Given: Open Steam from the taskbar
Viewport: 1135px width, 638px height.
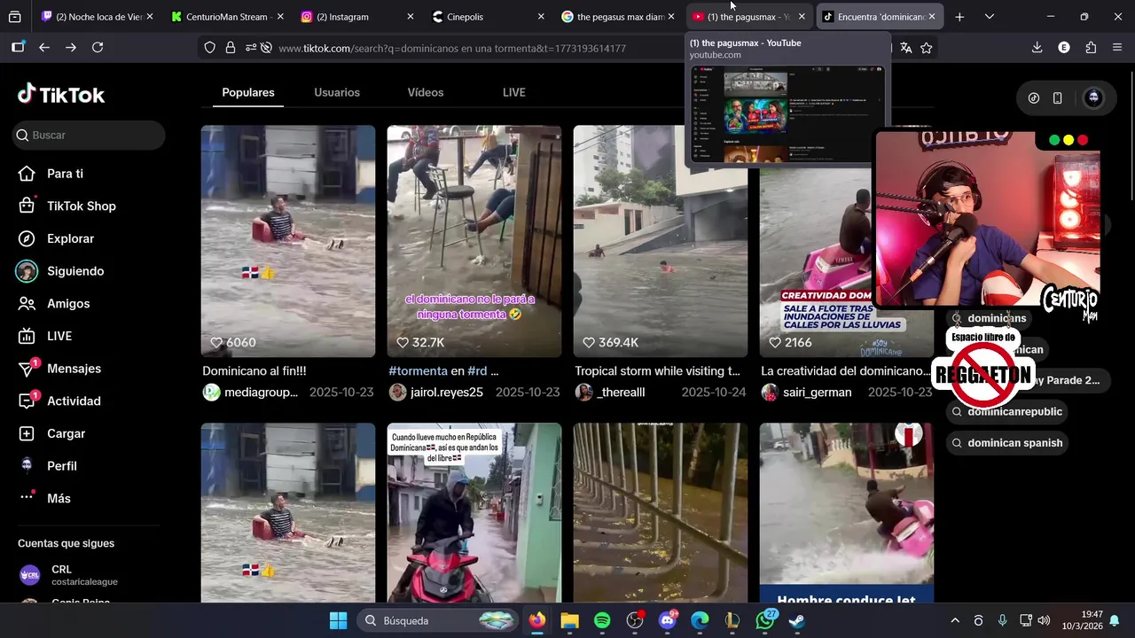Looking at the screenshot, I should click(x=797, y=620).
